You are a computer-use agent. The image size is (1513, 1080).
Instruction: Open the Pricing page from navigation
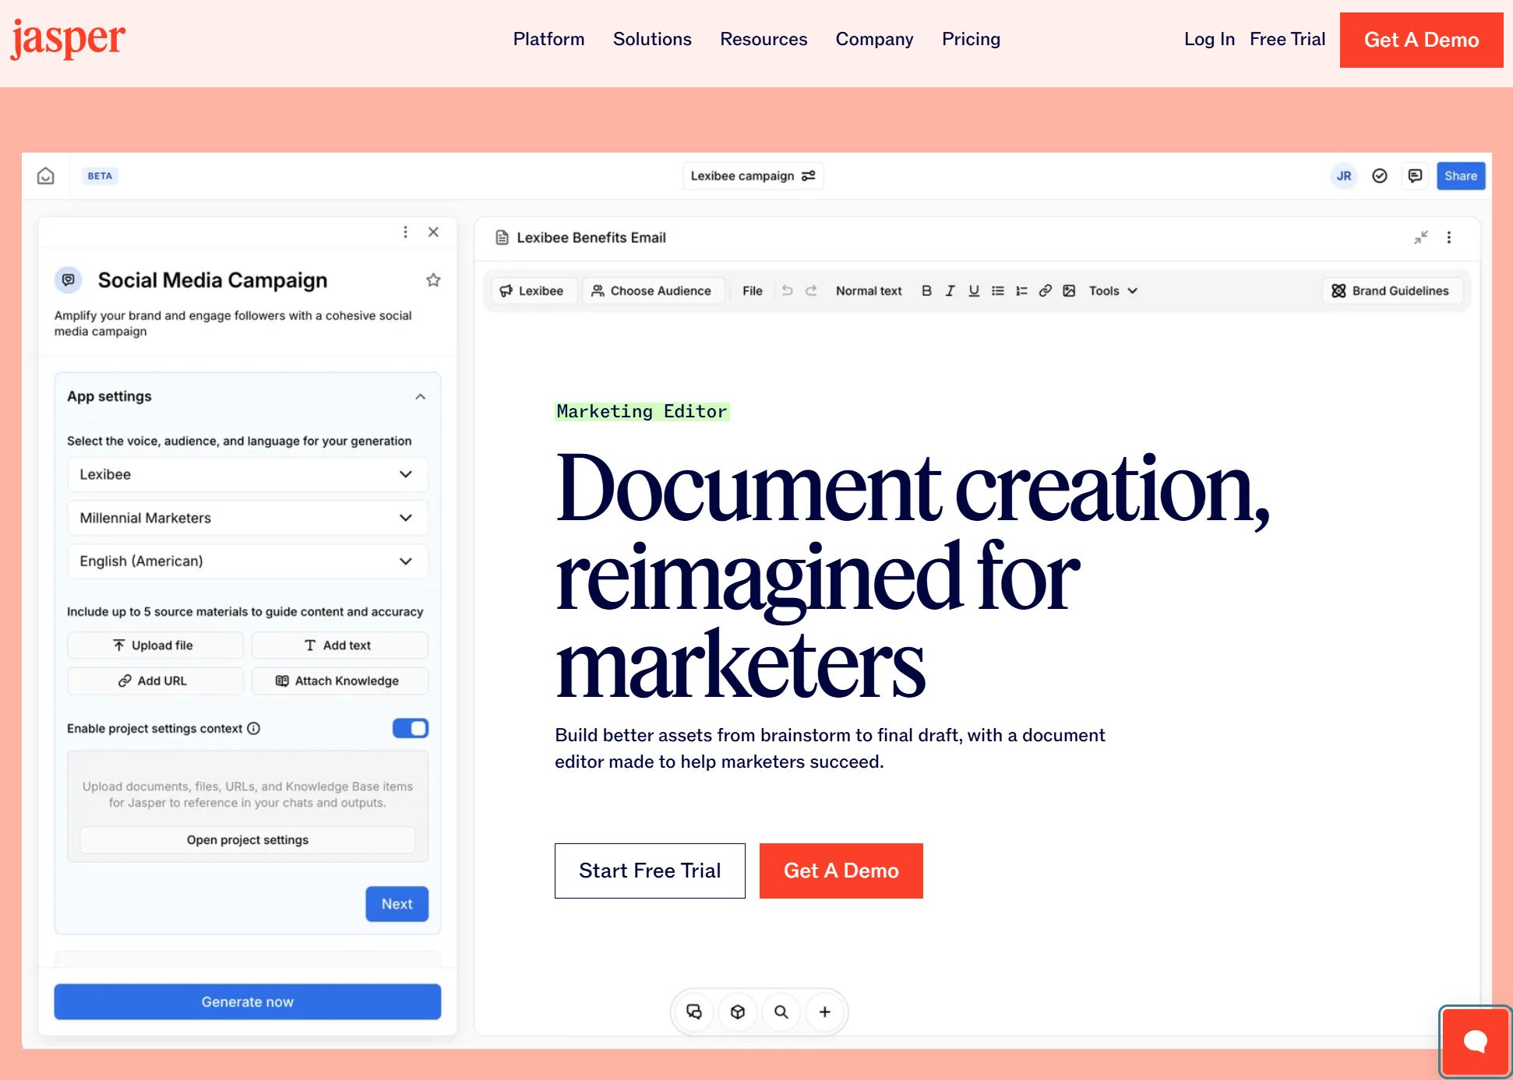coord(971,39)
